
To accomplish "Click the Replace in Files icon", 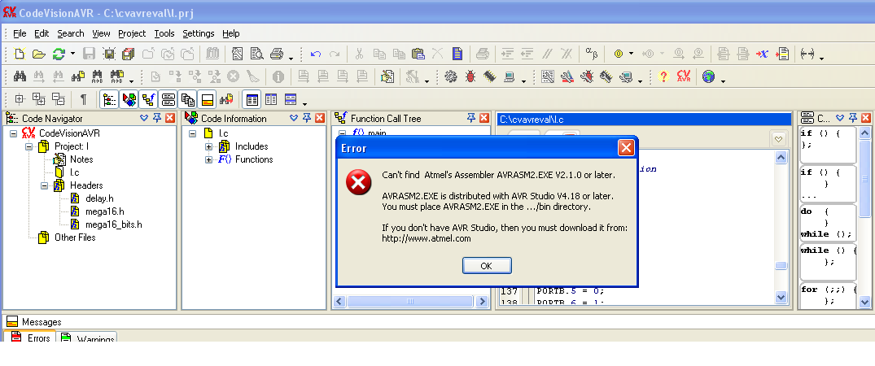I will pyautogui.click(x=116, y=76).
